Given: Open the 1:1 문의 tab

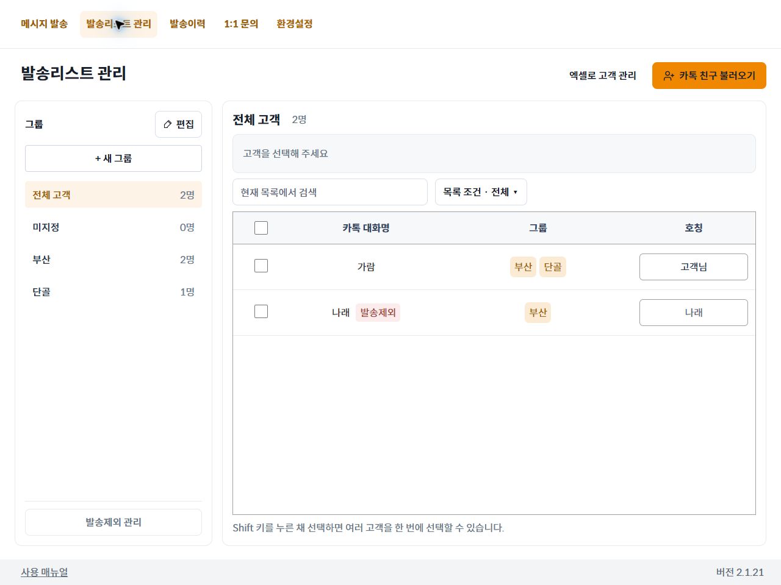Looking at the screenshot, I should 241,24.
